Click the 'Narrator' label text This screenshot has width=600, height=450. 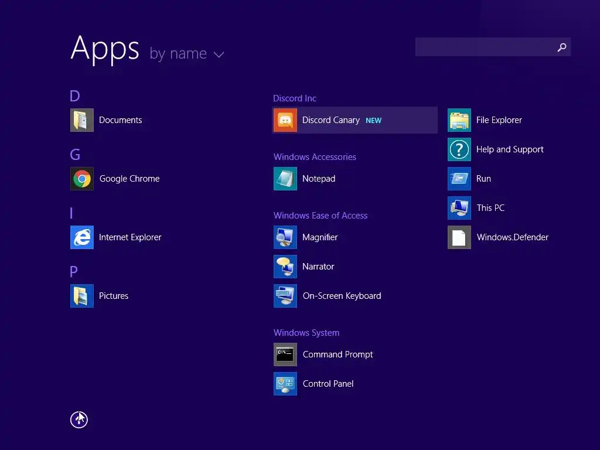pyautogui.click(x=318, y=267)
